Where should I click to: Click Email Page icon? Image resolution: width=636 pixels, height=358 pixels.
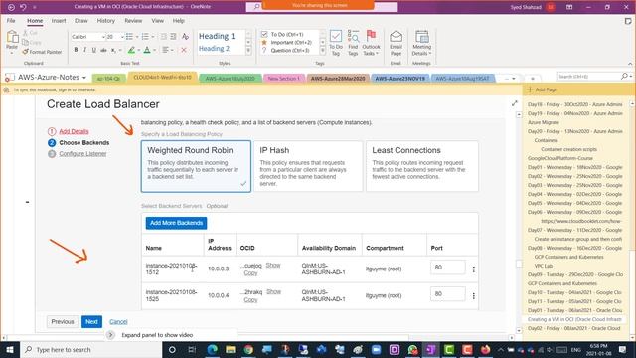pyautogui.click(x=396, y=43)
